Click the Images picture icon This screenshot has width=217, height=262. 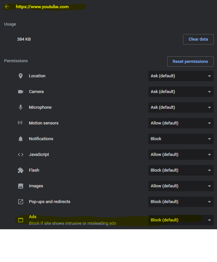[21, 186]
